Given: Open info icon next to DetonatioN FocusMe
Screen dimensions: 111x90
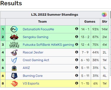Looking at the screenshot, I should pos(76,29).
